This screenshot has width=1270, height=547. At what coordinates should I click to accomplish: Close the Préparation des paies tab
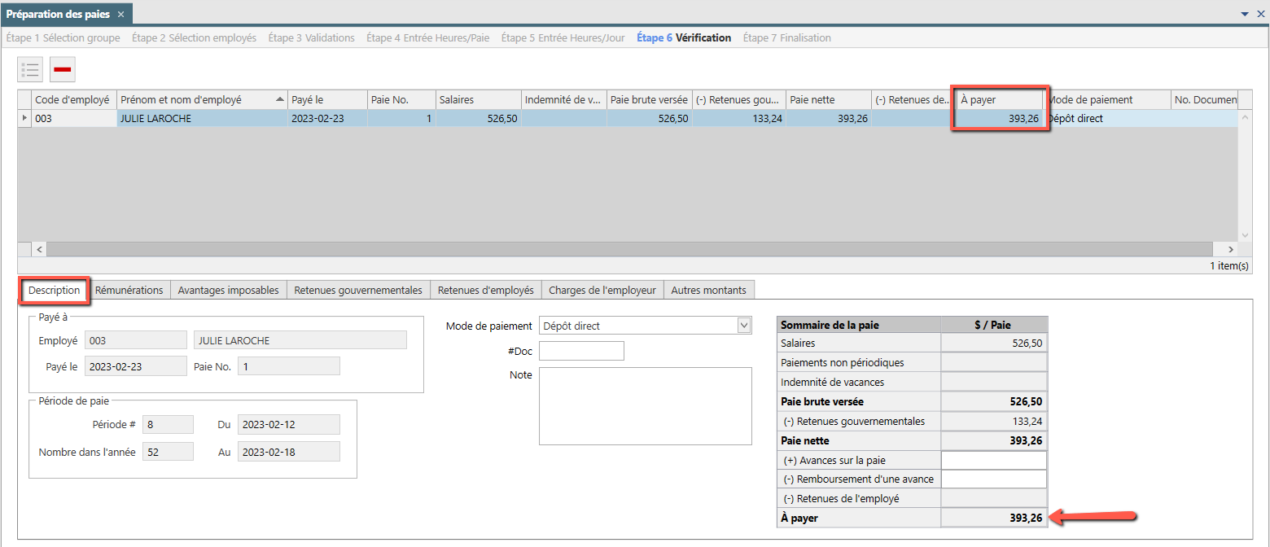coord(120,14)
